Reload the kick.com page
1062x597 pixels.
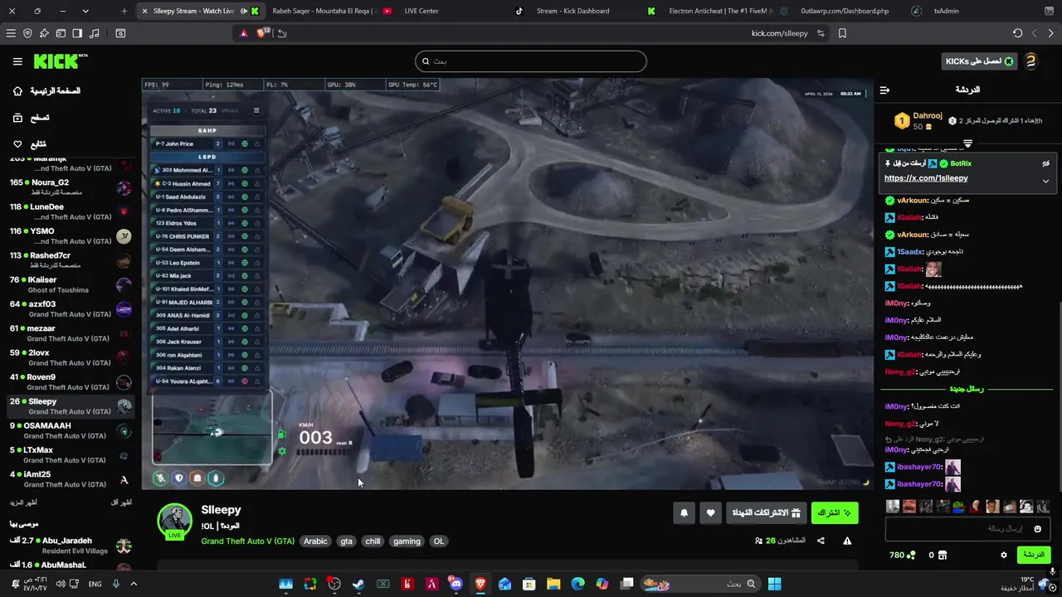tap(1017, 33)
